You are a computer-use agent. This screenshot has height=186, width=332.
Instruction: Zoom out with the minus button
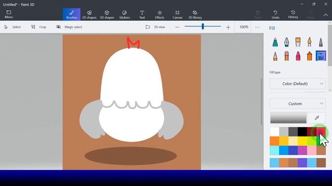point(177,27)
